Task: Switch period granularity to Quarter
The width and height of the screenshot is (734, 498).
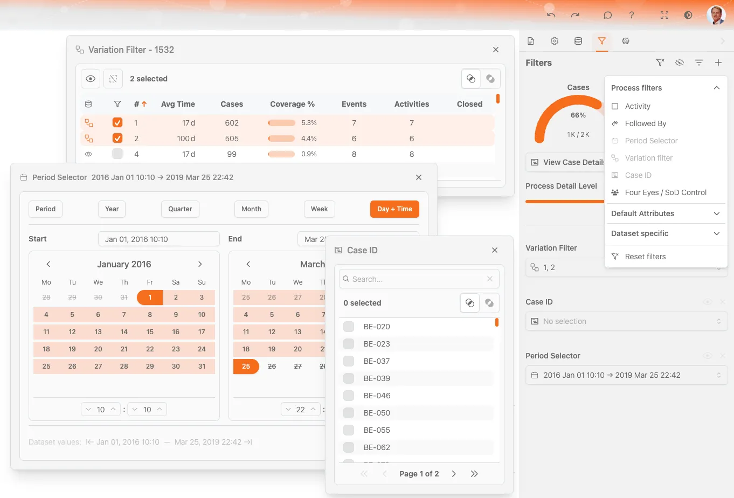Action: (180, 209)
